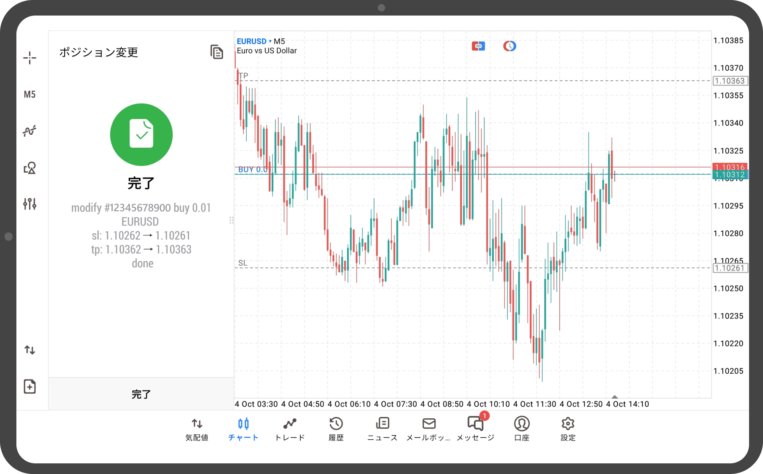Open the メッセージ messages tab

(x=475, y=429)
